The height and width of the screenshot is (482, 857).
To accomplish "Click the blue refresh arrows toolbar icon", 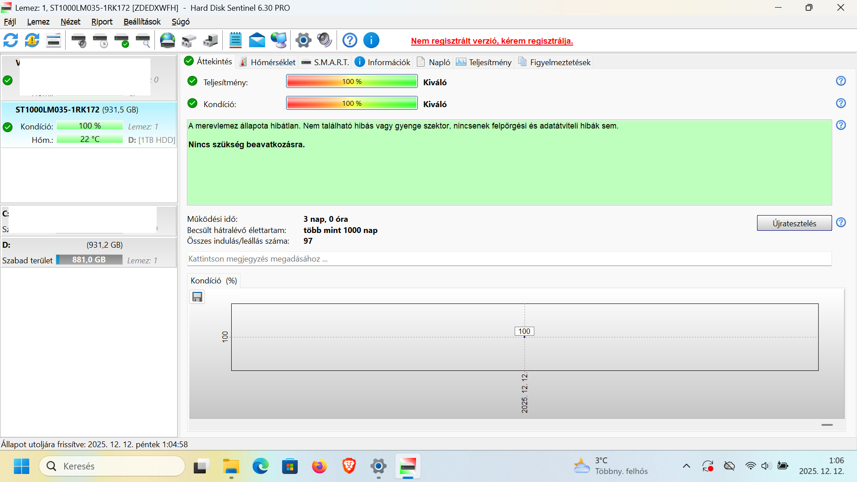I will 11,41.
